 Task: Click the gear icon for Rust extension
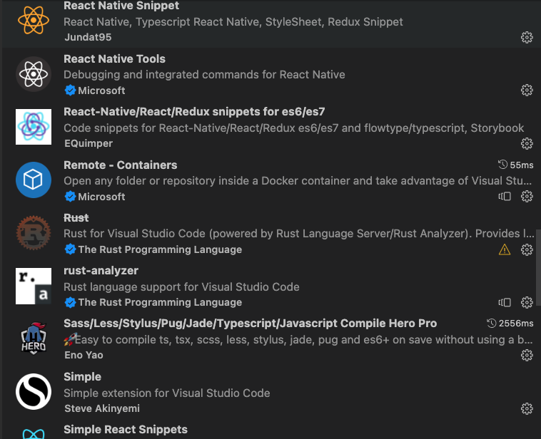tap(527, 249)
